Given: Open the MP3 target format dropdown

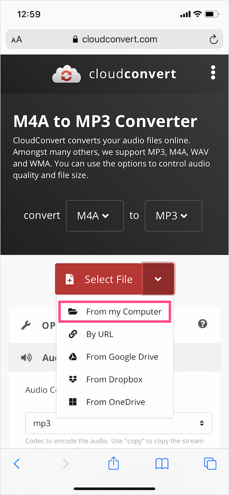Looking at the screenshot, I should click(174, 215).
